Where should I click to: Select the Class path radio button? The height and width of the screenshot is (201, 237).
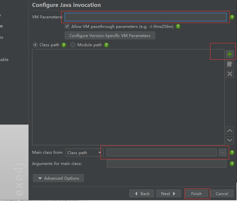point(35,45)
